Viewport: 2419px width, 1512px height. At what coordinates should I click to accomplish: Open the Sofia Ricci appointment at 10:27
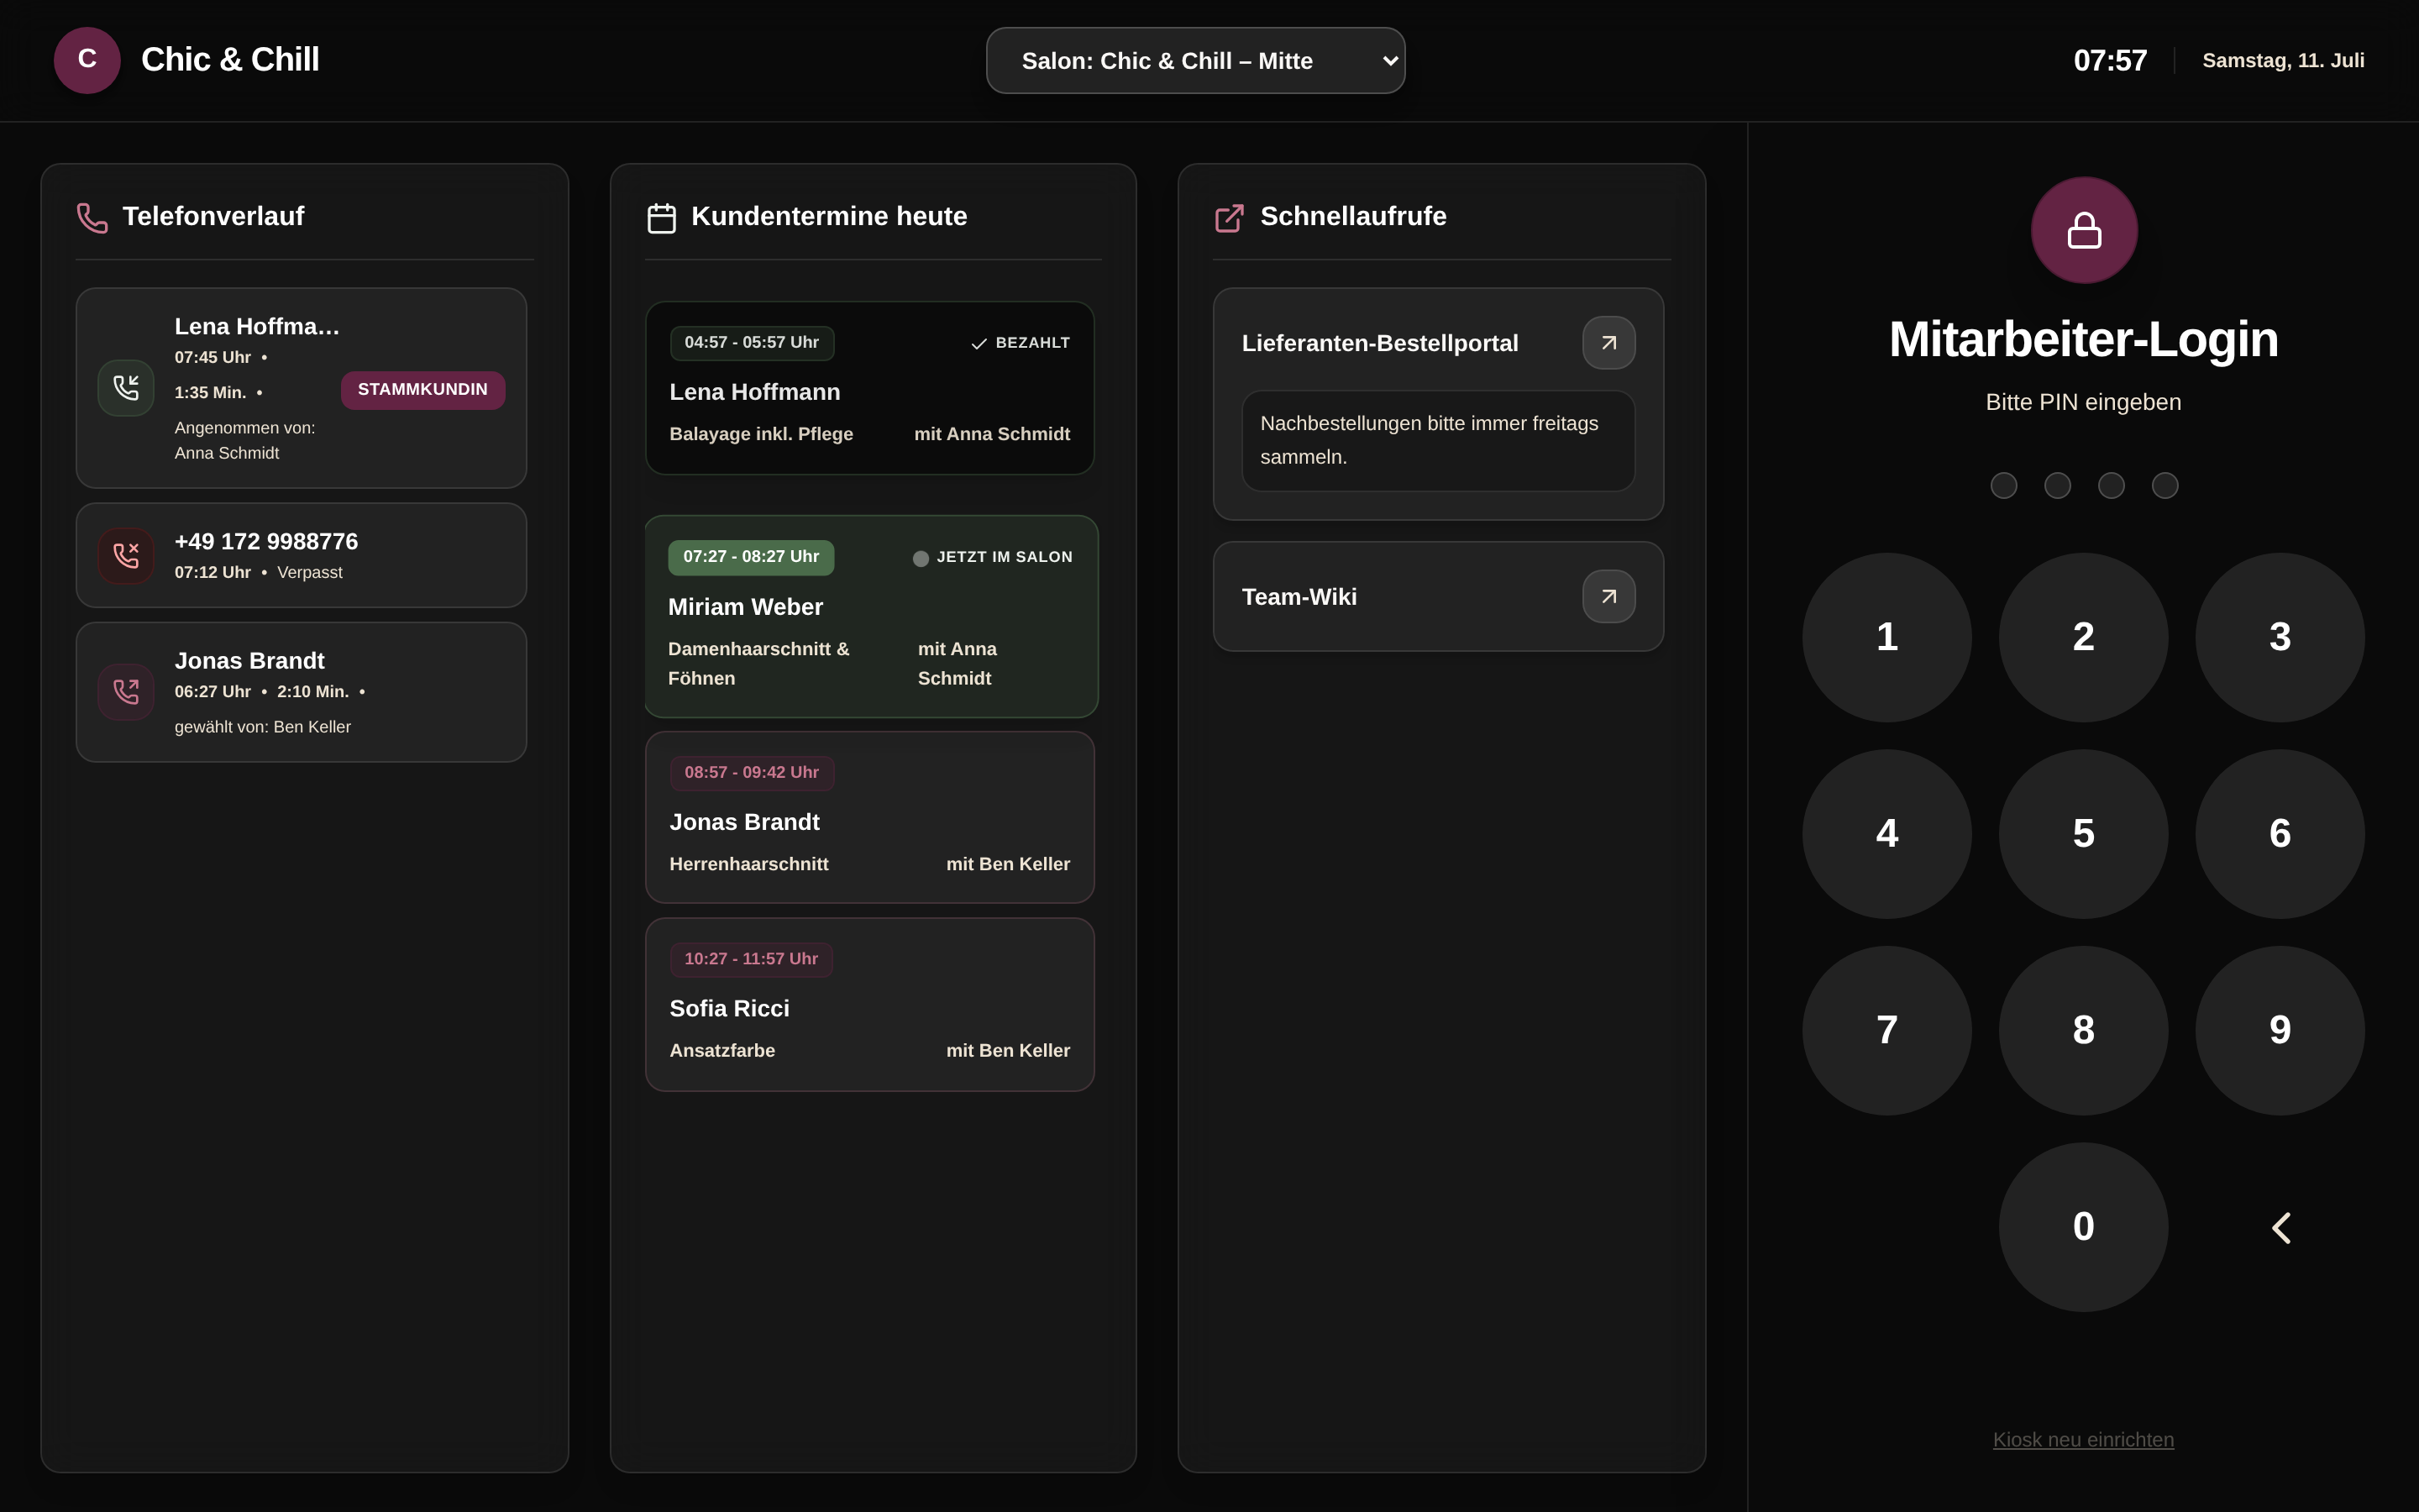point(869,1004)
